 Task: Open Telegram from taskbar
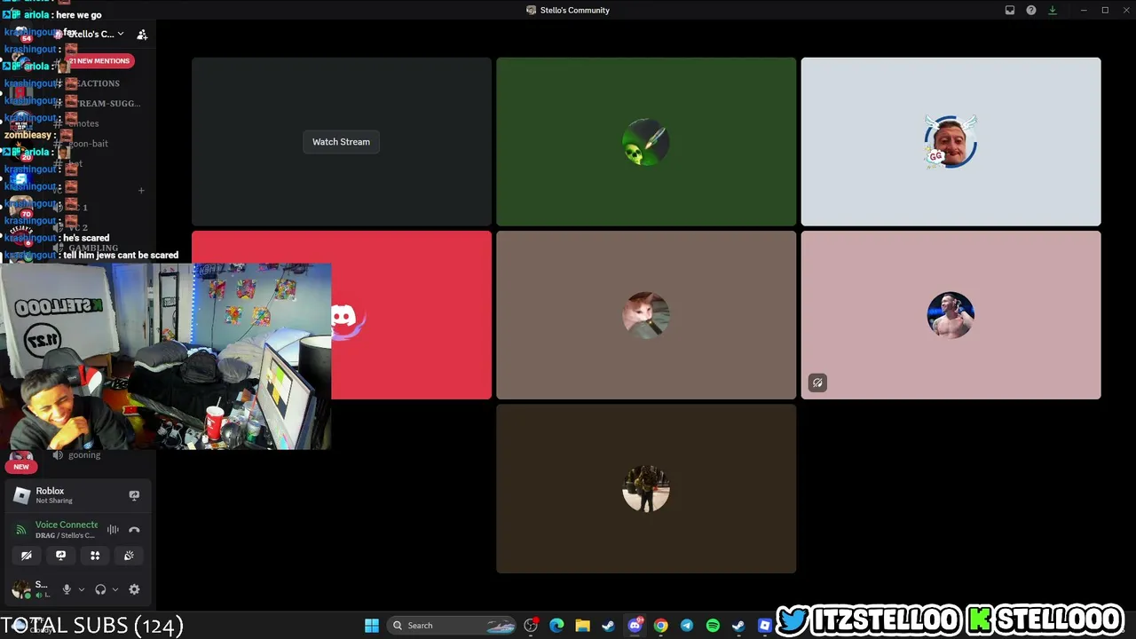[686, 626]
